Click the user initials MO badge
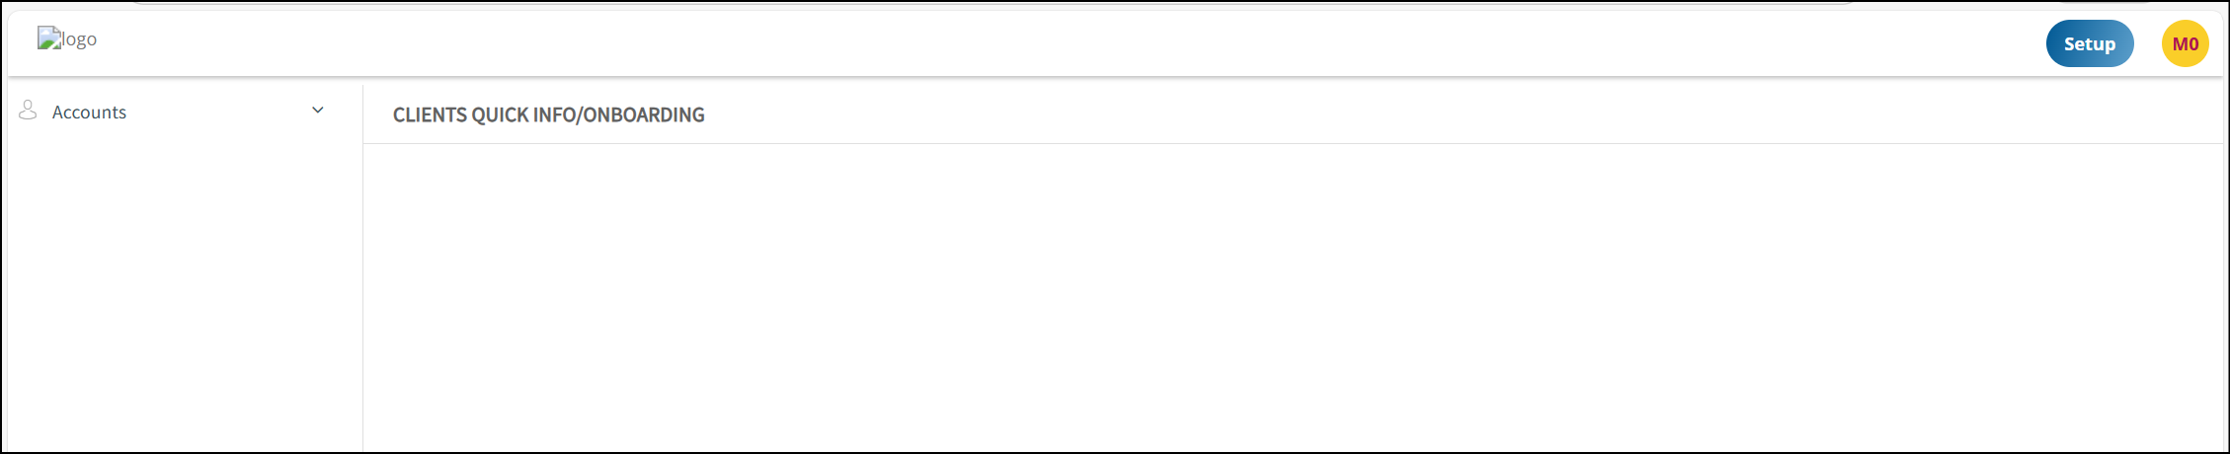The width and height of the screenshot is (2230, 454). [2185, 43]
